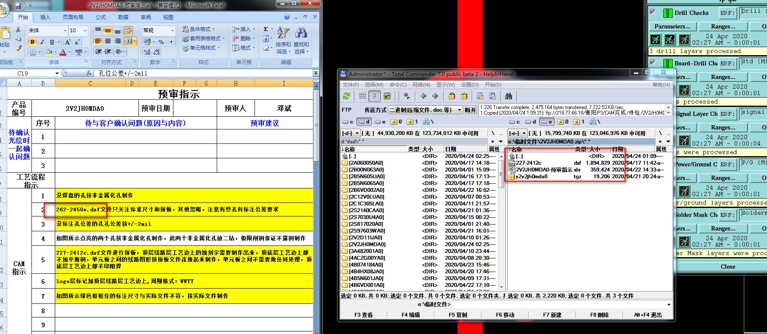Switch to the 公式 ribbon tab

(101, 17)
